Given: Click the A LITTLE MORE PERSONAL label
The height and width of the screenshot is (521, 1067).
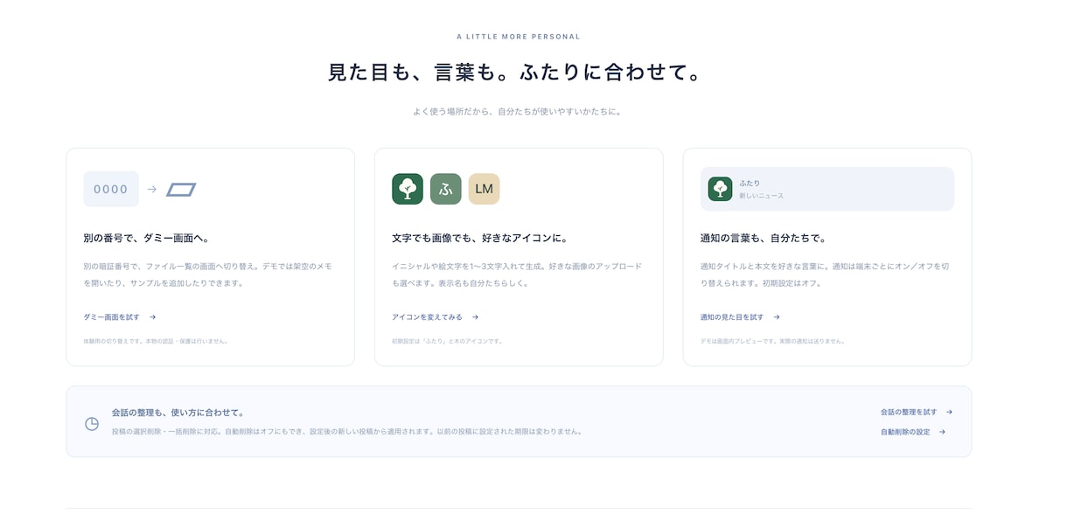Looking at the screenshot, I should tap(519, 37).
